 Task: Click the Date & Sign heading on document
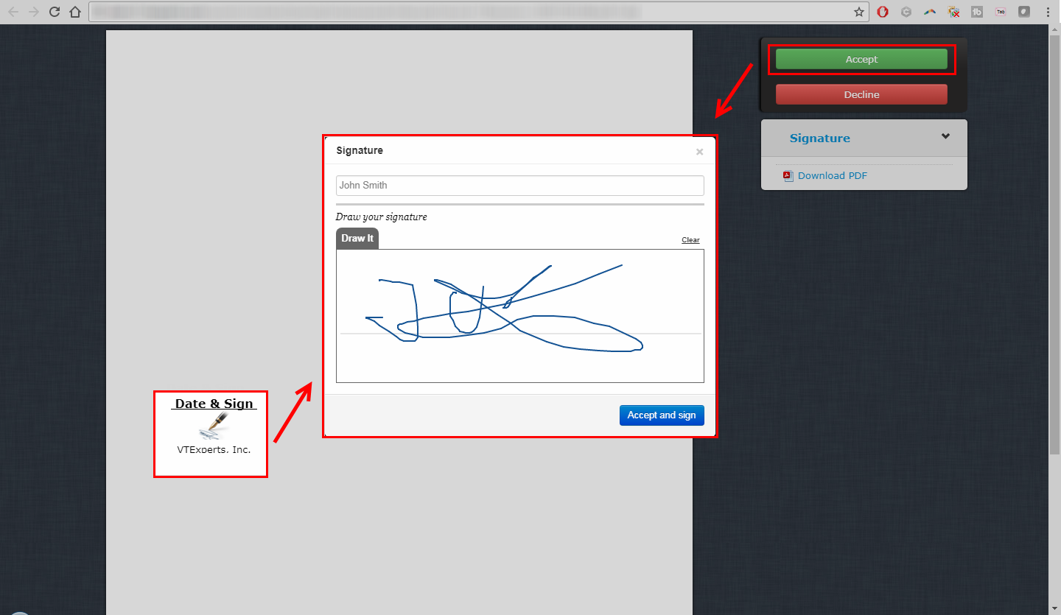tap(214, 404)
